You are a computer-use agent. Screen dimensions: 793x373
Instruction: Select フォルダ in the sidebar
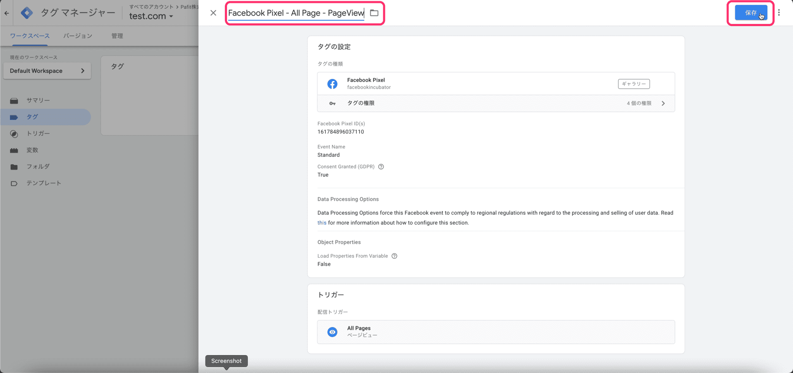coord(38,167)
